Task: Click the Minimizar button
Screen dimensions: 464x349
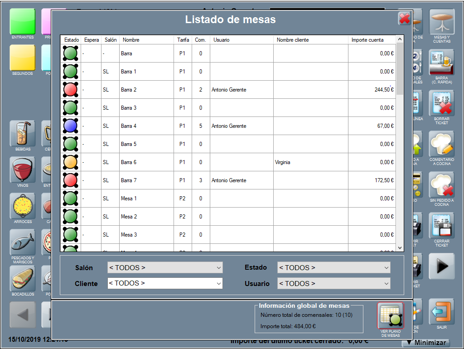Action: pyautogui.click(x=426, y=343)
